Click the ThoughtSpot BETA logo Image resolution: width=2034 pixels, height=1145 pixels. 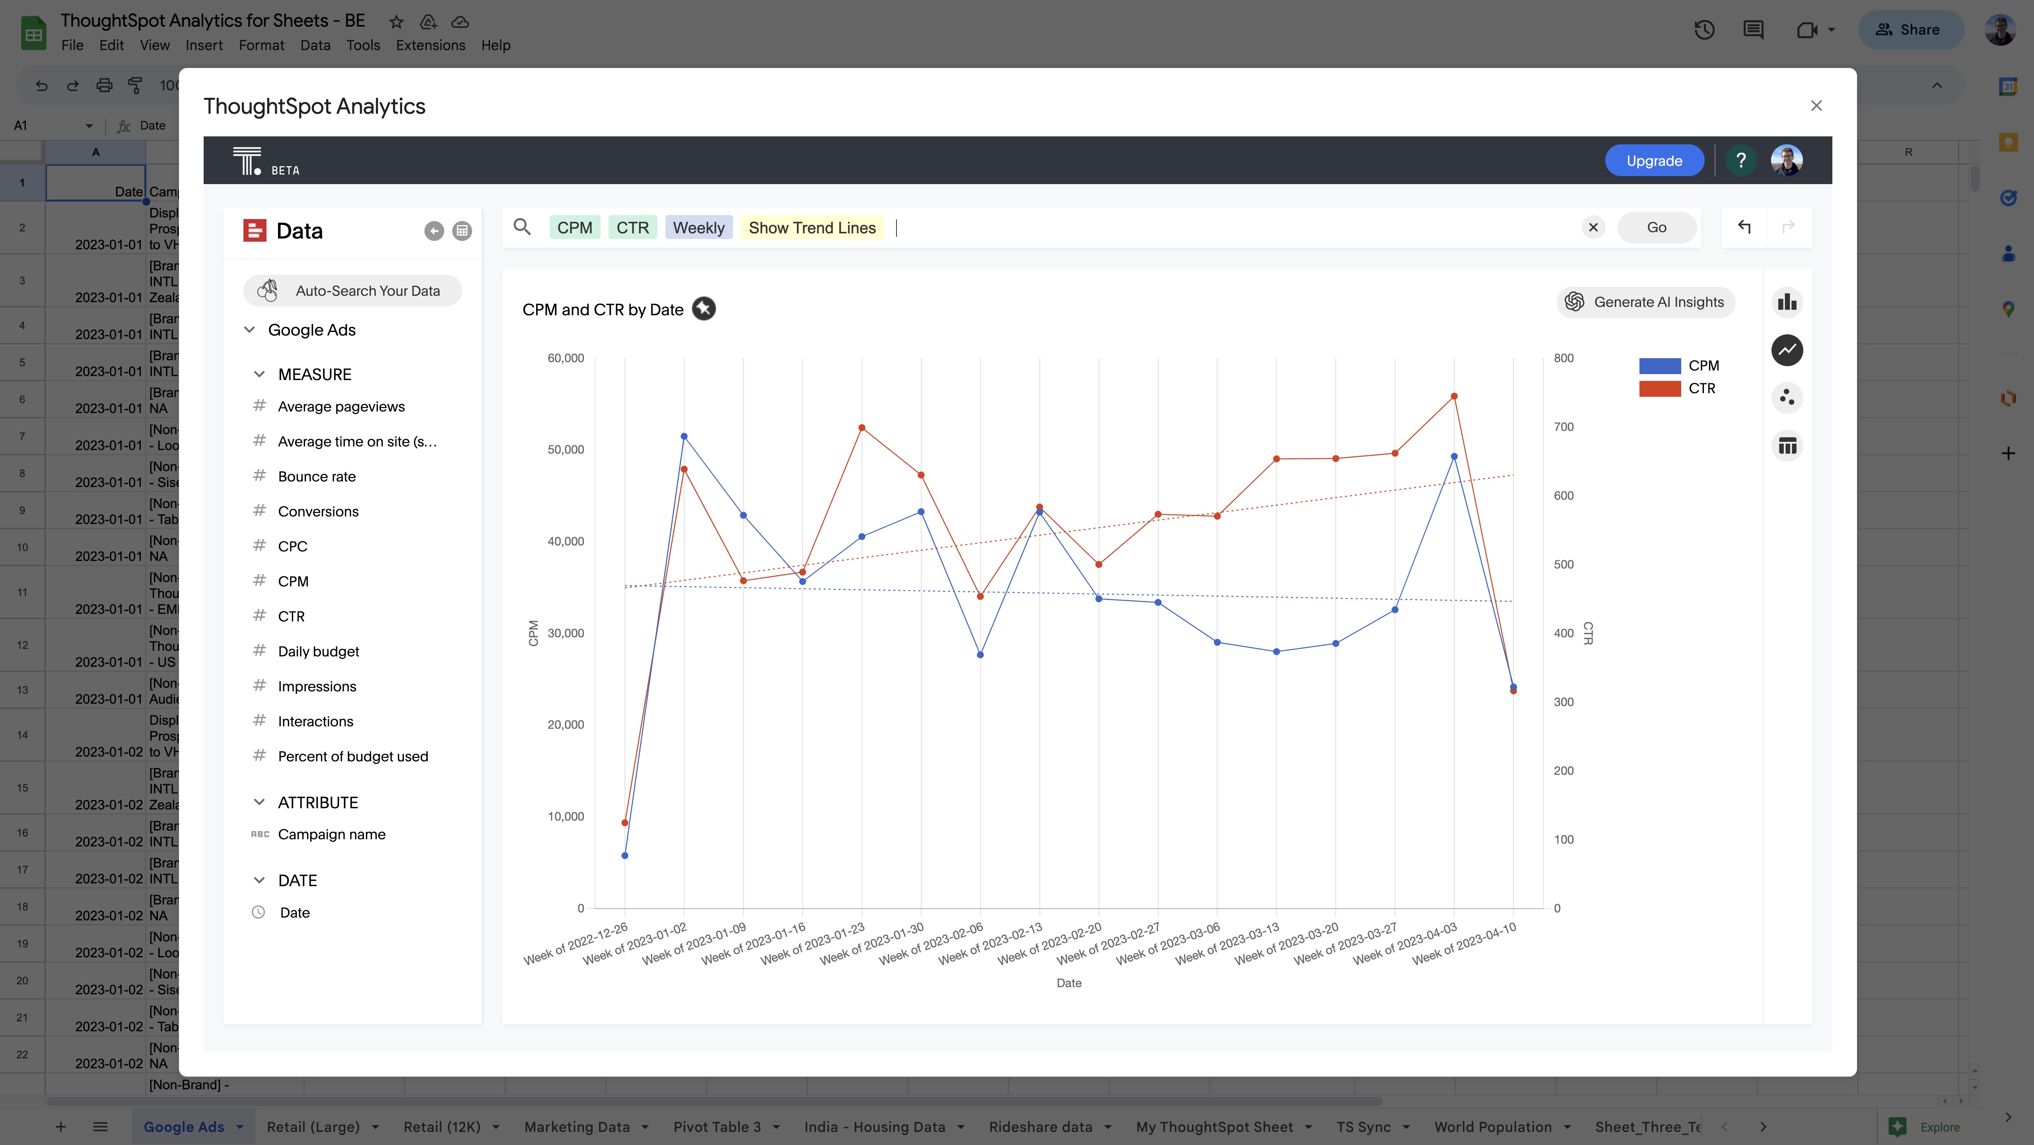(265, 161)
